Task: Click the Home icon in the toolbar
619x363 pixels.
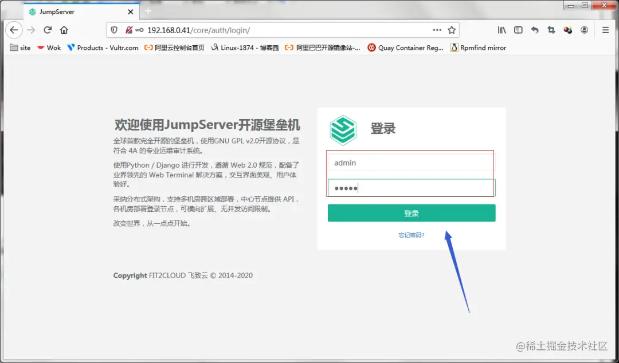Action: click(64, 30)
